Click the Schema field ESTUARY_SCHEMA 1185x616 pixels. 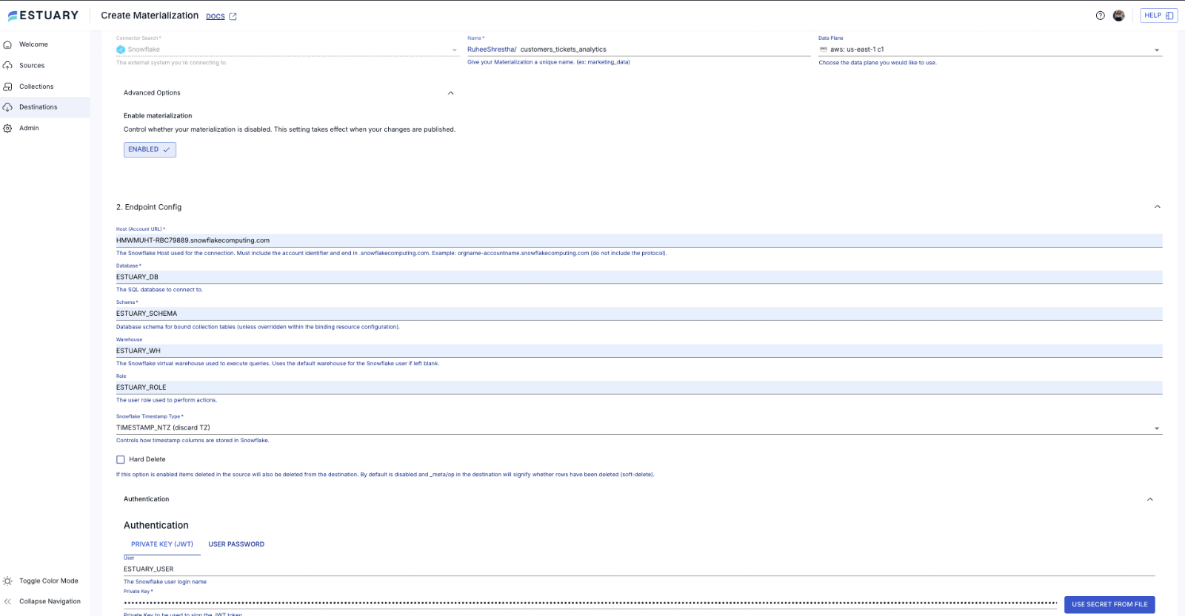click(639, 314)
